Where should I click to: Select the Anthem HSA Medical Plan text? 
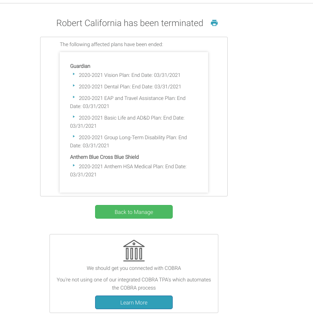click(x=132, y=166)
